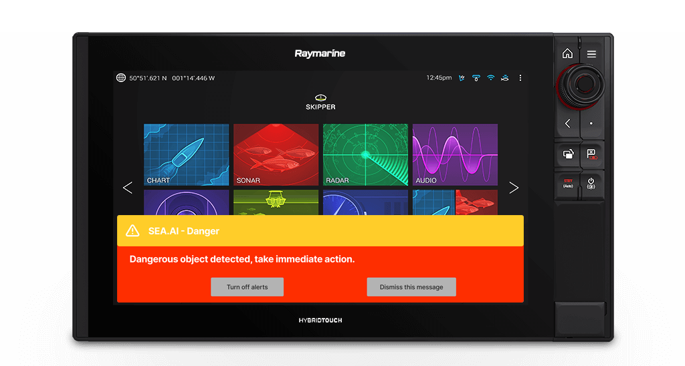
Task: Open the RADAR app tile
Action: click(x=365, y=155)
